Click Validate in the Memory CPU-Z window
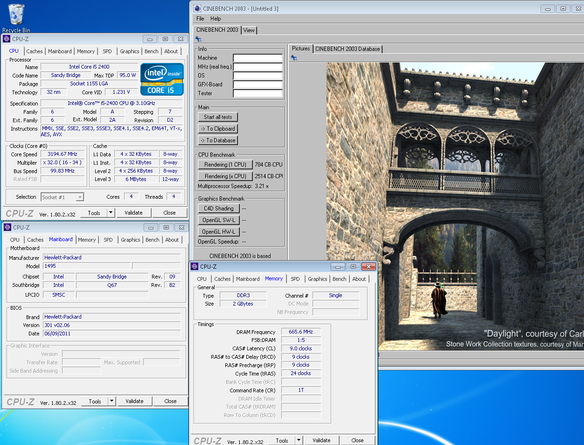The image size is (584, 445). coord(321,440)
